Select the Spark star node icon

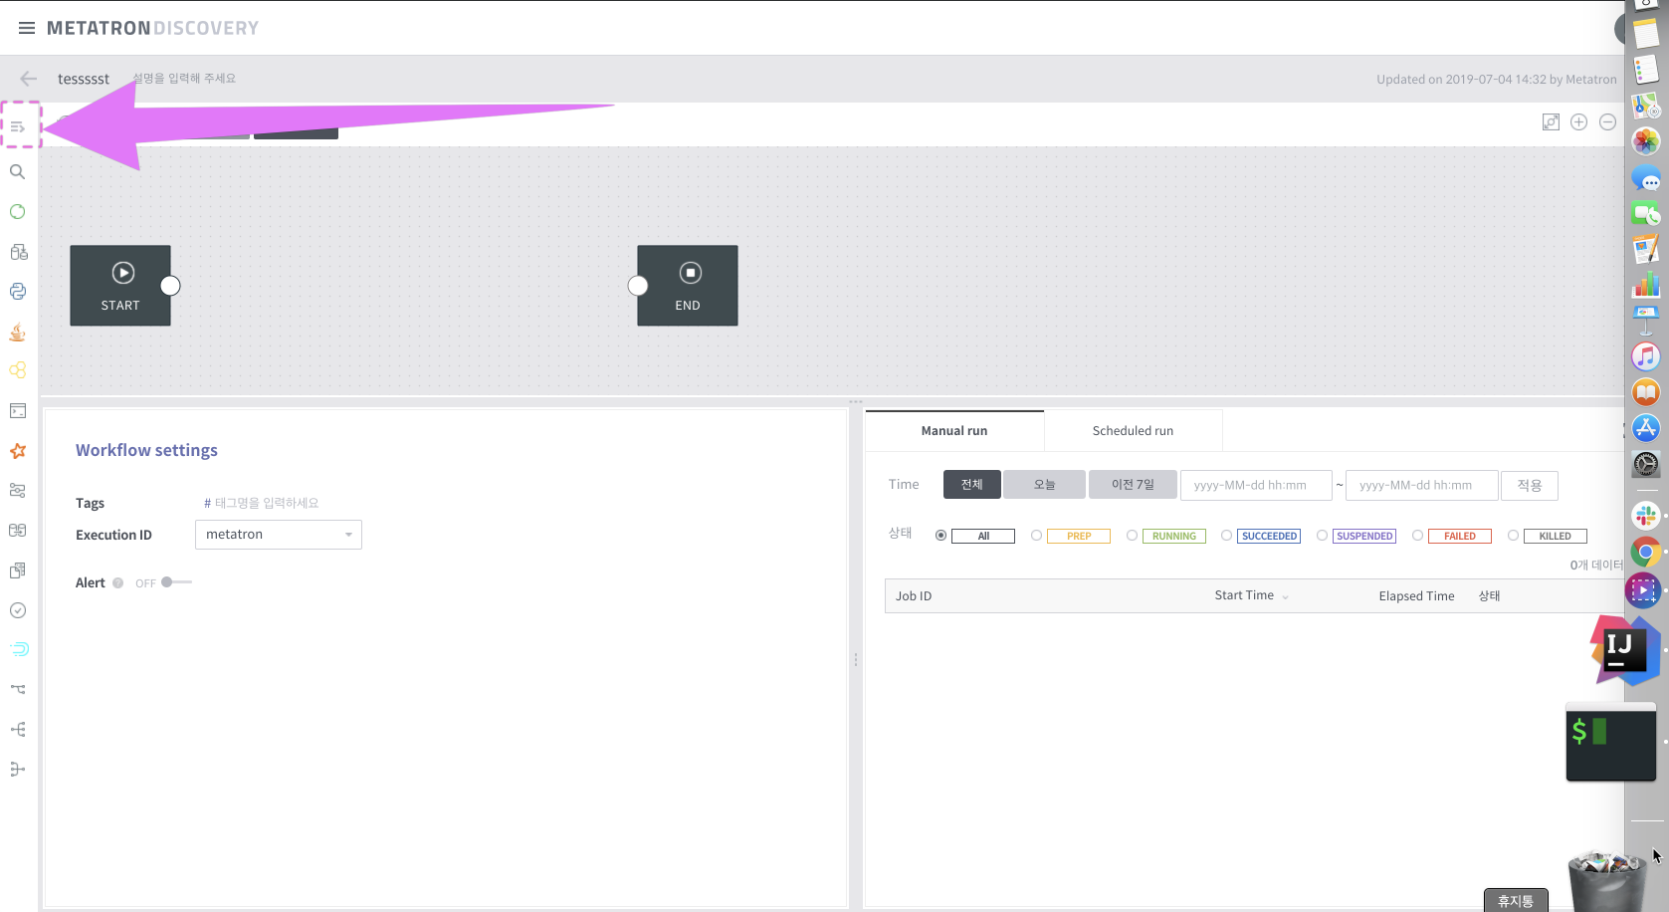18,451
